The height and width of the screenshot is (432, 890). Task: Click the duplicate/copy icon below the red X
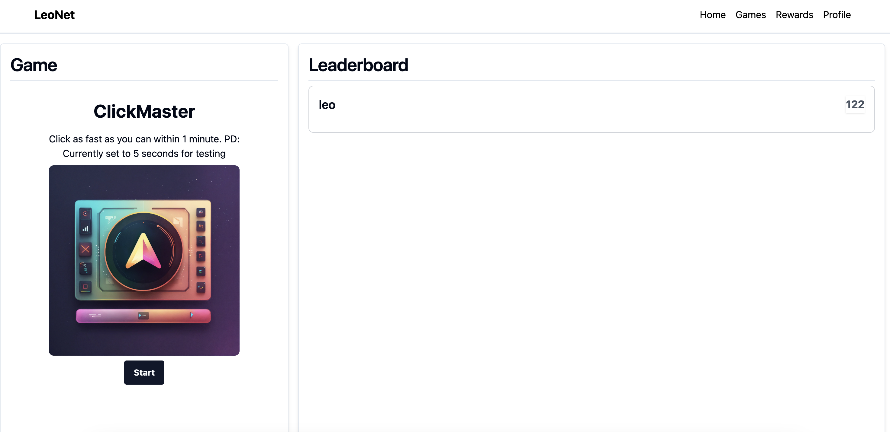(85, 269)
